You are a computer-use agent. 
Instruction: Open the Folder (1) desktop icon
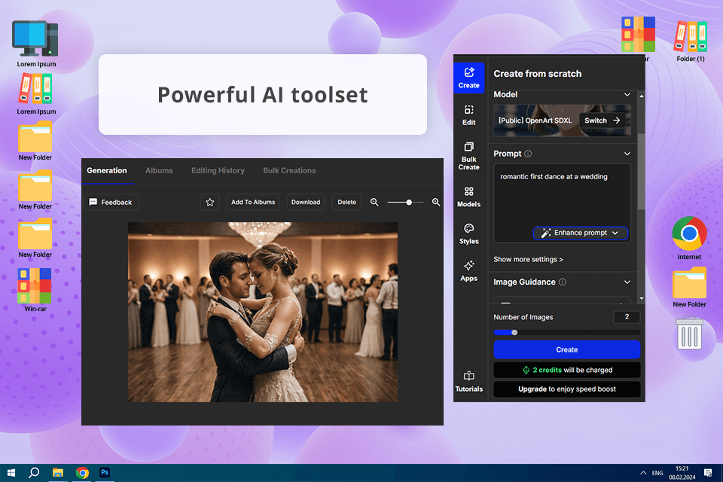click(x=691, y=41)
